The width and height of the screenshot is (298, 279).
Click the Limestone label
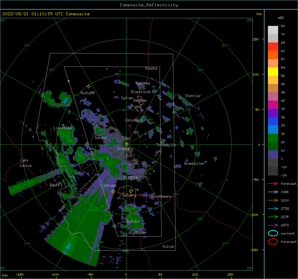pos(63,128)
